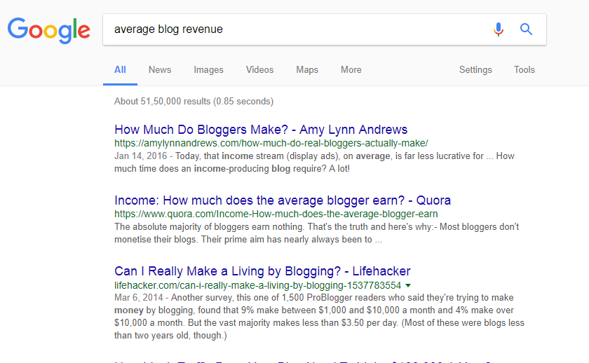Open search Settings
The image size is (589, 363).
475,70
